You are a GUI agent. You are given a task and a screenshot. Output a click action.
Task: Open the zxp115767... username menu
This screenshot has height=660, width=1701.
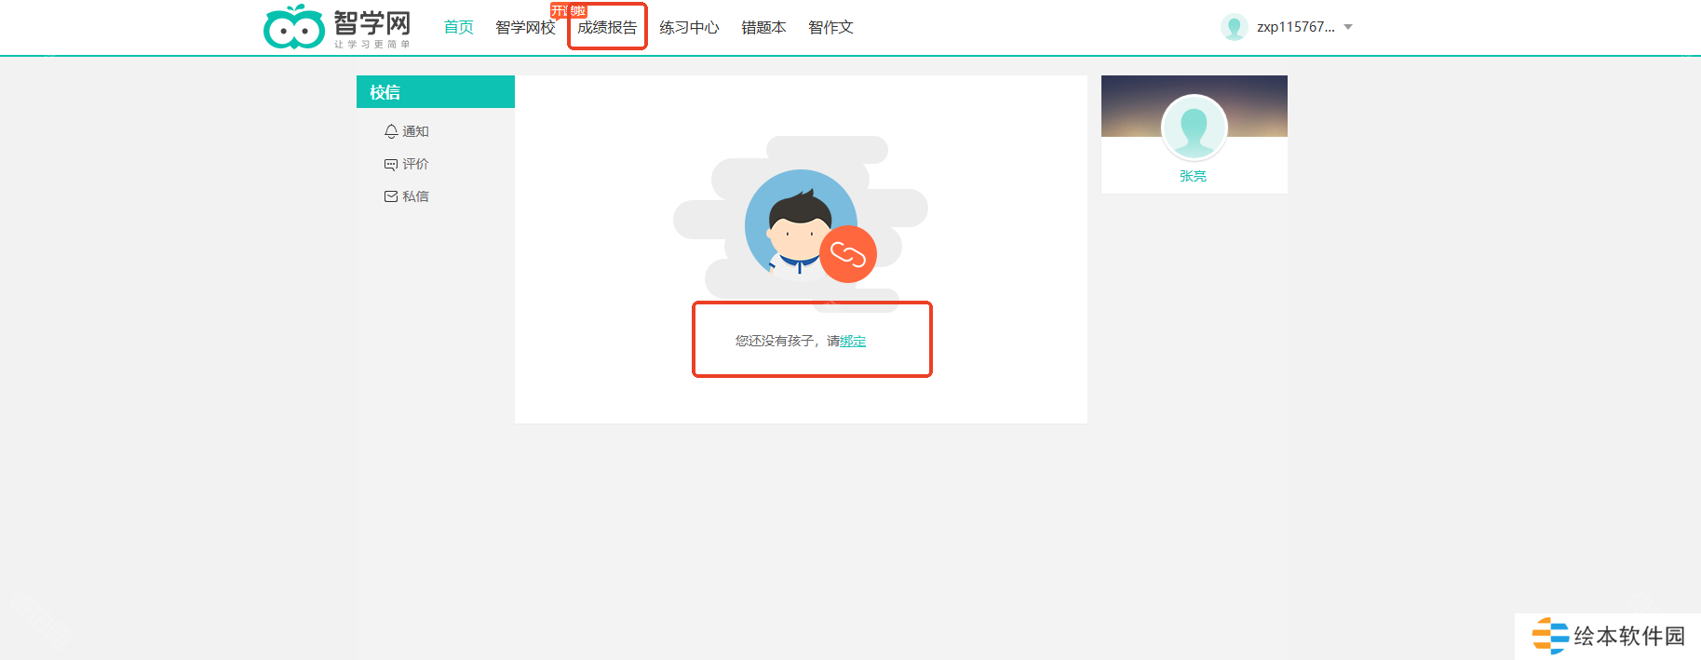click(x=1295, y=27)
